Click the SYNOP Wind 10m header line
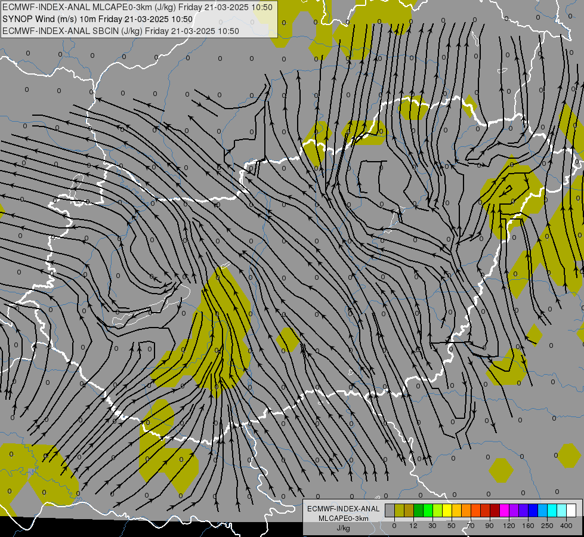 click(x=97, y=19)
